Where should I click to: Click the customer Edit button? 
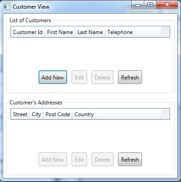point(79,77)
